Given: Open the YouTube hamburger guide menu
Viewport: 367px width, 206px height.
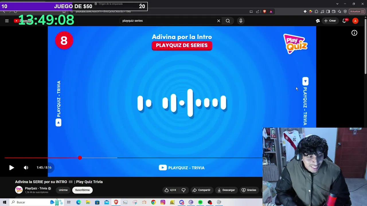Looking at the screenshot, I should pos(7,21).
